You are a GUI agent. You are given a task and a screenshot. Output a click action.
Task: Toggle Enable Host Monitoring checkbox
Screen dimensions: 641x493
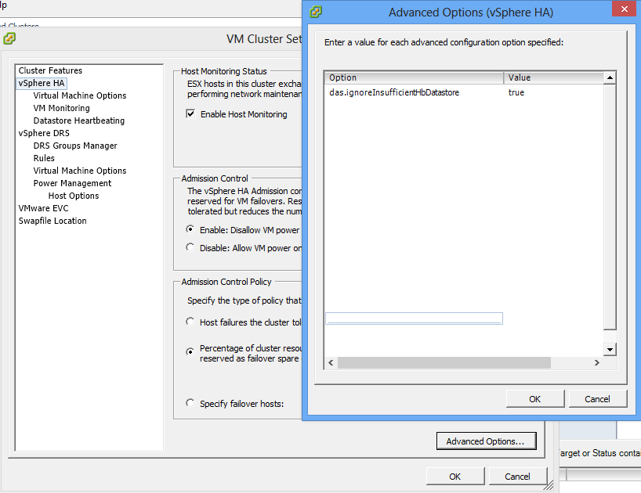(190, 114)
